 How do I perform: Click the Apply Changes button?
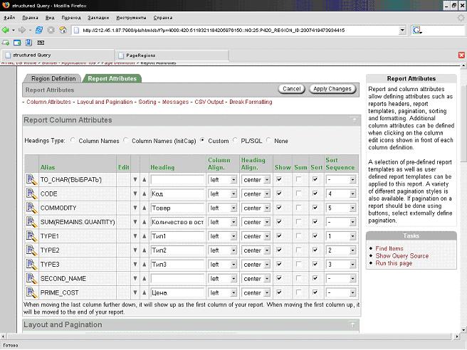[332, 89]
